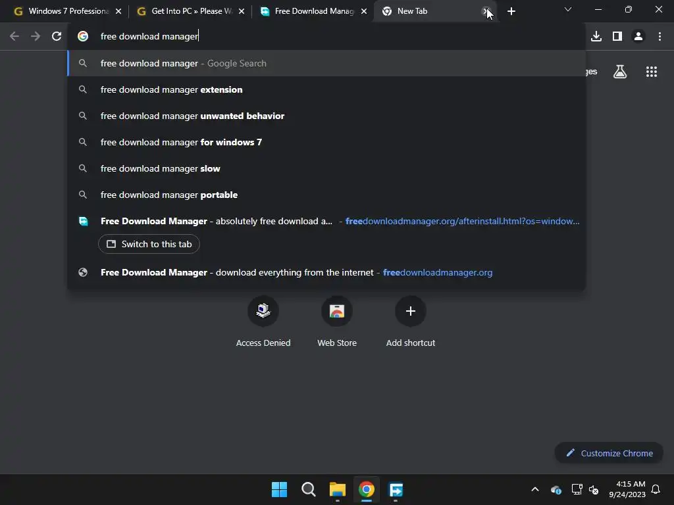
Task: Open the Windows Start menu
Action: coord(279,489)
